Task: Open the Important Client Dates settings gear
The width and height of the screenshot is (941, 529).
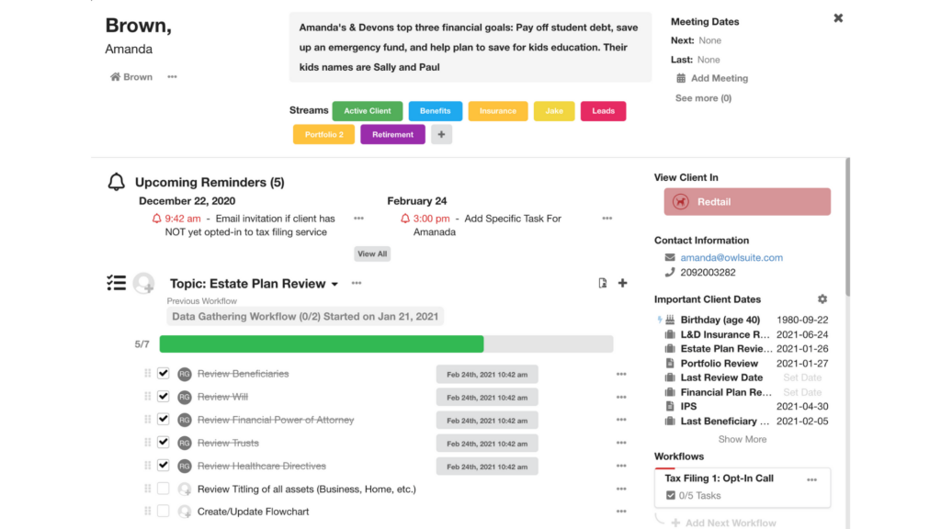Action: point(822,299)
